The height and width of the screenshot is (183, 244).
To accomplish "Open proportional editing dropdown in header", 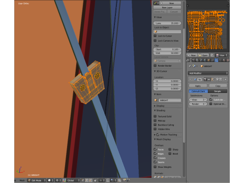I will tap(102, 180).
